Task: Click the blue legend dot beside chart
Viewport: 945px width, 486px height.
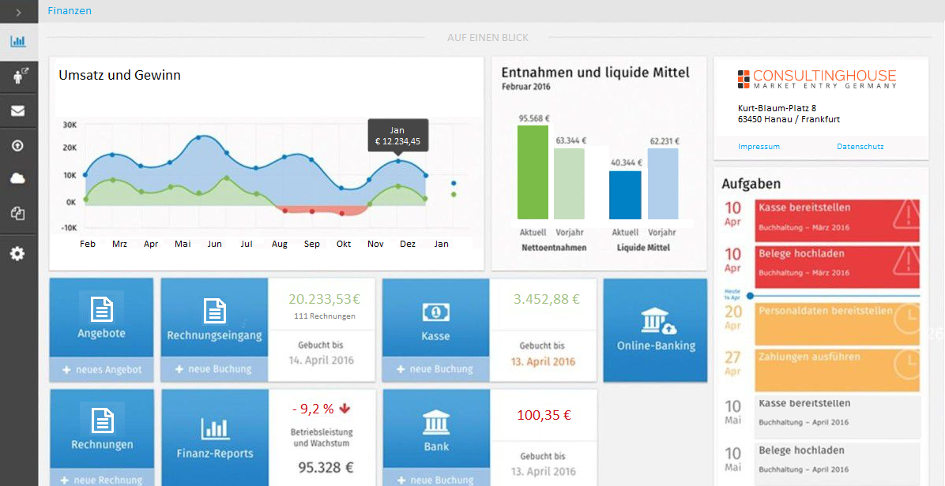Action: point(454,183)
